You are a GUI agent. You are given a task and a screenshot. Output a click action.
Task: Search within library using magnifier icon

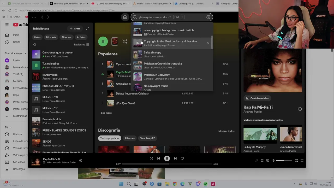click(x=35, y=45)
